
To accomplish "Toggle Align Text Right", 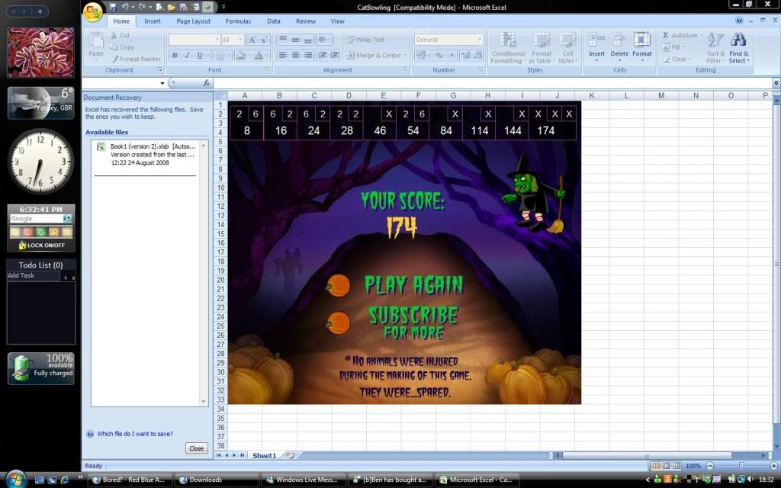I will [x=308, y=55].
